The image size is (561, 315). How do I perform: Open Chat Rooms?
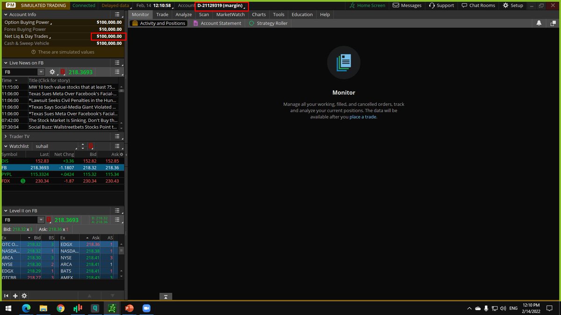point(478,6)
